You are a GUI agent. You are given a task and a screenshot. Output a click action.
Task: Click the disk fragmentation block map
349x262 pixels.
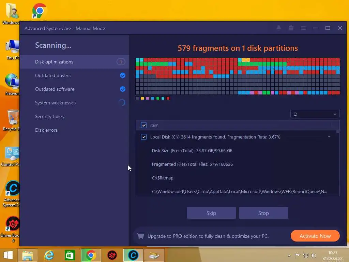pos(238,76)
